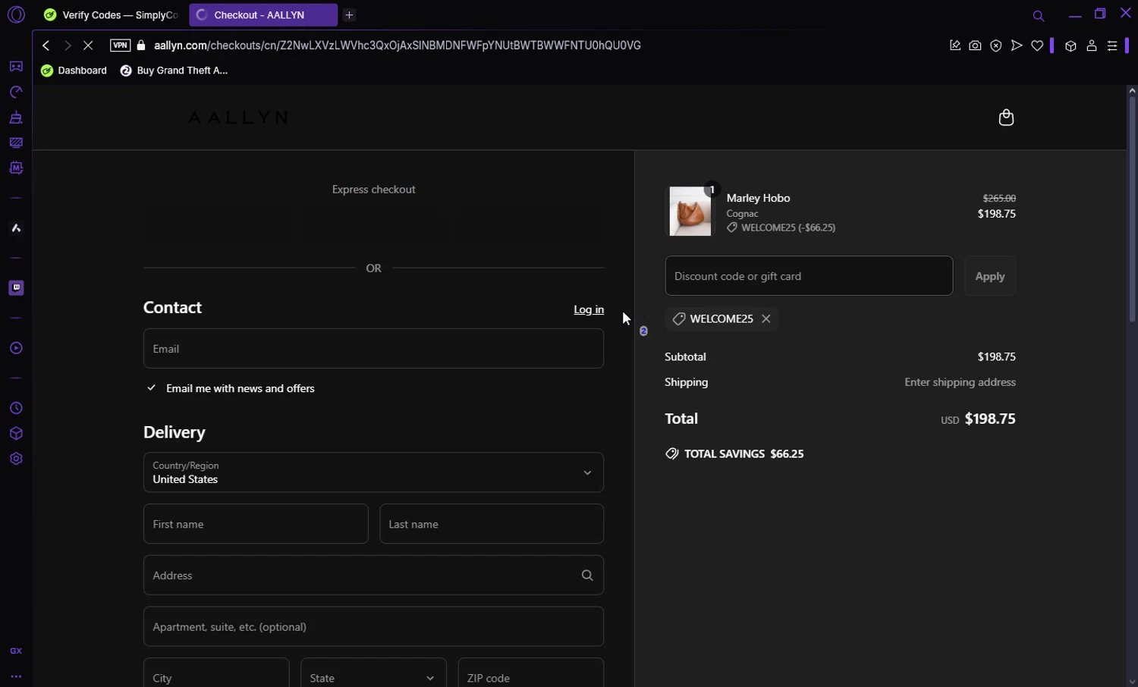The width and height of the screenshot is (1138, 687).
Task: Click the TOTAL SAVINGS $66.25 text
Action: click(744, 453)
